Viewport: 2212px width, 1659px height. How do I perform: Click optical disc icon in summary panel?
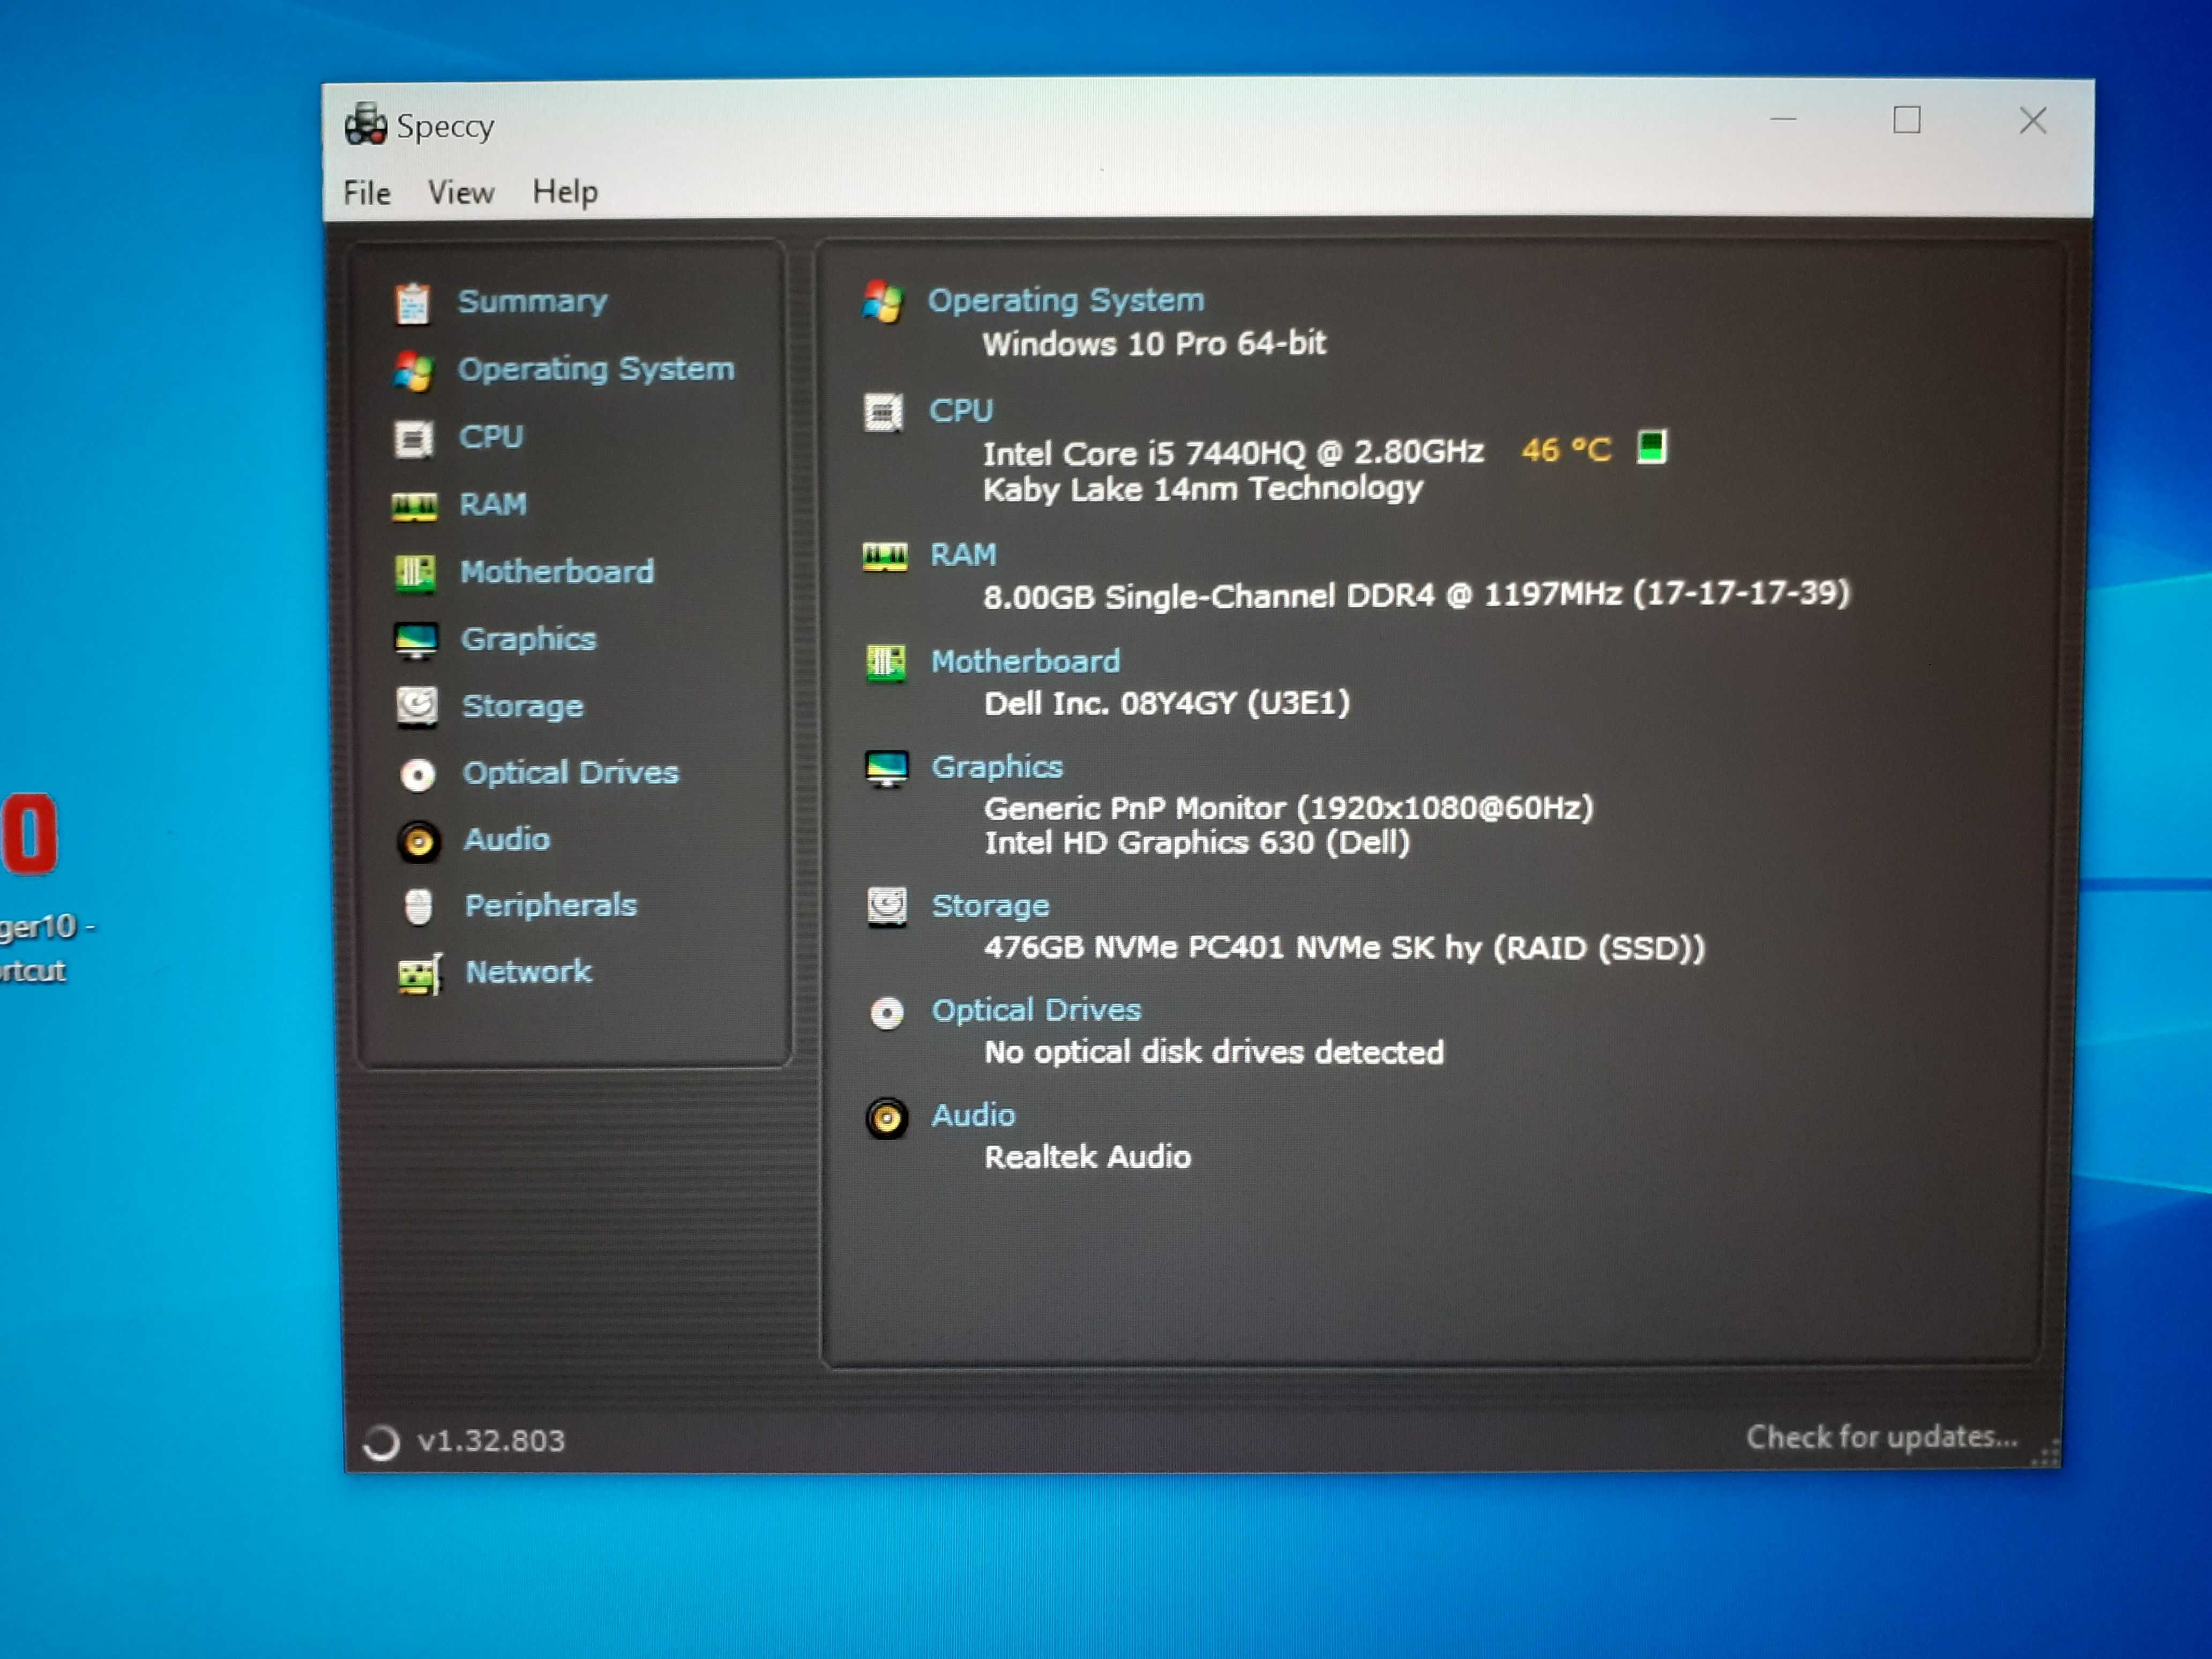point(887,1014)
